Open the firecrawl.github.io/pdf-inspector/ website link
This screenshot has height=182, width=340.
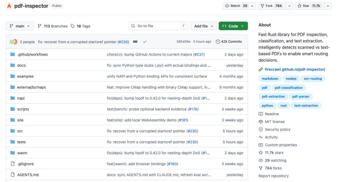point(295,69)
